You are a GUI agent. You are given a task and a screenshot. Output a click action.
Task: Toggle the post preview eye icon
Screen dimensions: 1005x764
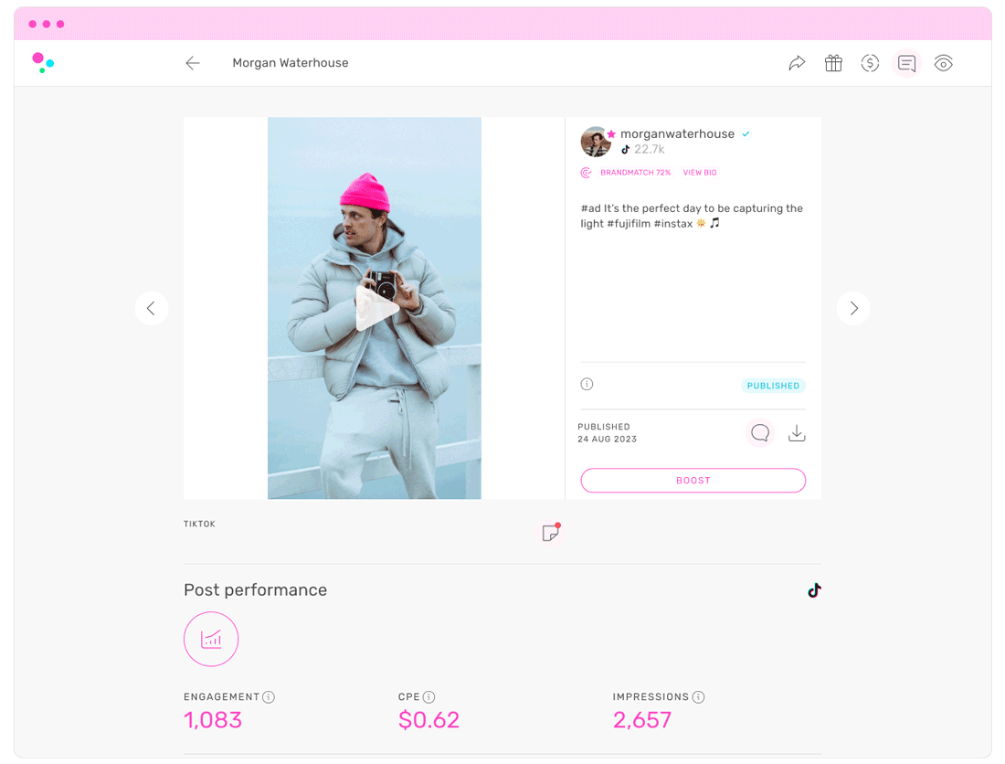coord(943,62)
